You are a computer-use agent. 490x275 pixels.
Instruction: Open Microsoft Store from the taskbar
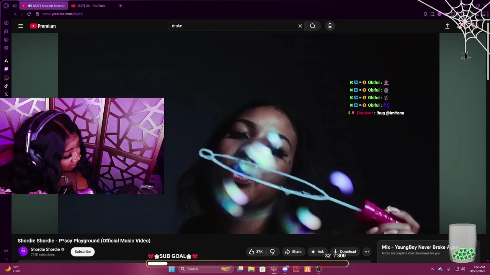(263, 269)
